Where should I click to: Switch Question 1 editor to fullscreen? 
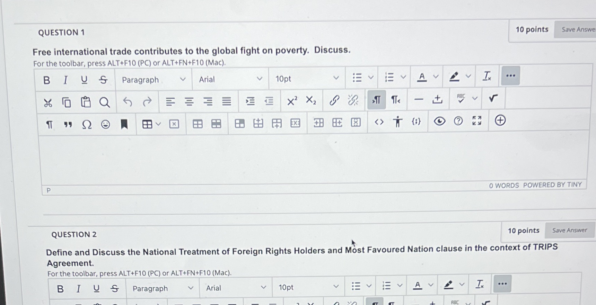pyautogui.click(x=477, y=120)
